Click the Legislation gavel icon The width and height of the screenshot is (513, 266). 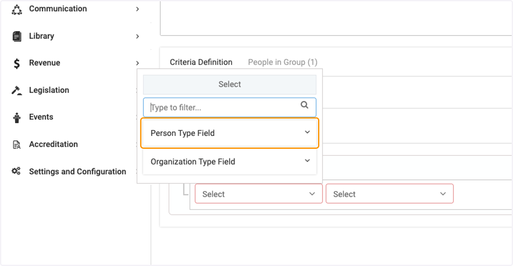pos(17,90)
